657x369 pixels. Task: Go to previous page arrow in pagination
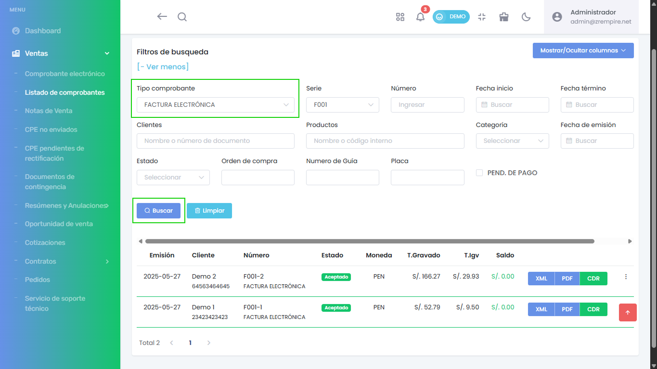pyautogui.click(x=171, y=343)
